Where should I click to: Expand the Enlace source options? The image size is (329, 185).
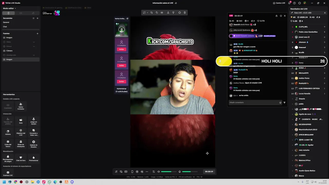click(34, 46)
